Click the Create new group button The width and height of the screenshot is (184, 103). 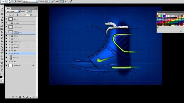[x=27, y=97]
